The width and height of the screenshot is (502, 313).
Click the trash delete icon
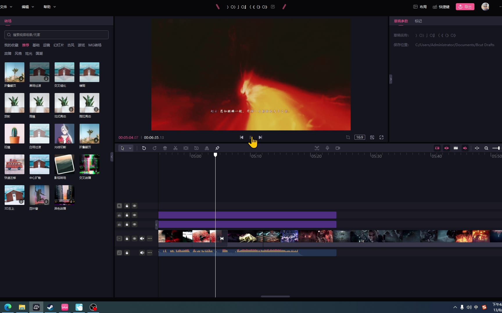tap(165, 148)
